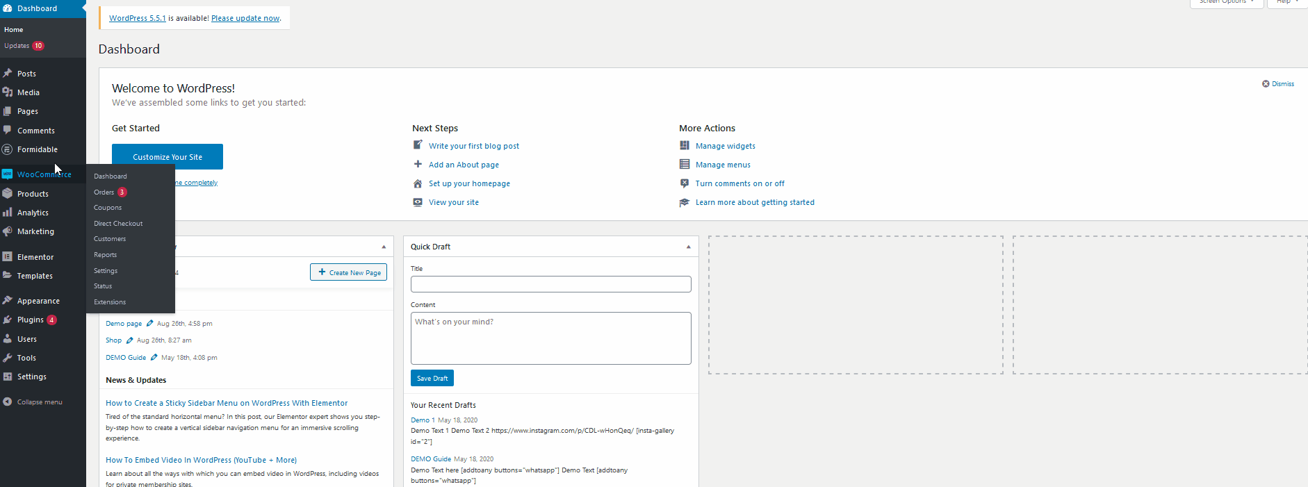Screen dimensions: 1308x487
Task: Select Direct Checkout submenu item
Action: (x=118, y=224)
